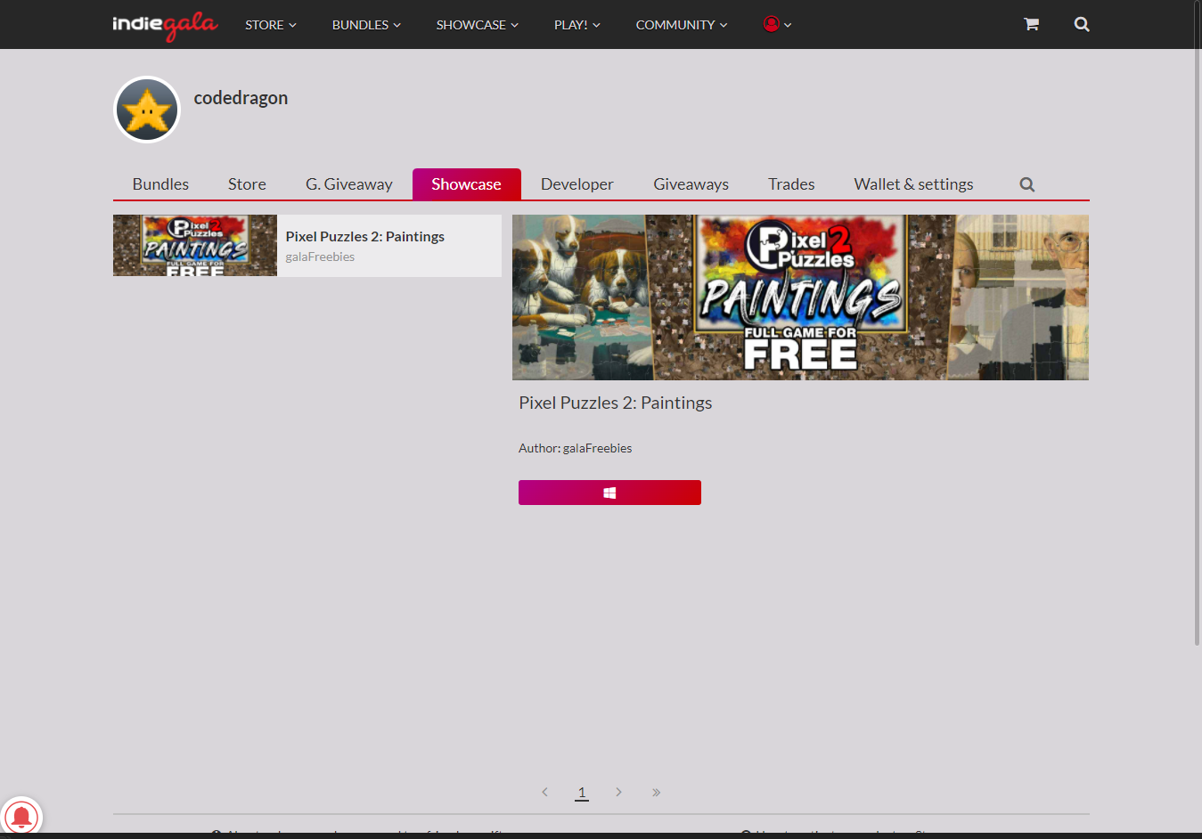1202x839 pixels.
Task: Switch to the Store tab
Action: click(x=247, y=184)
